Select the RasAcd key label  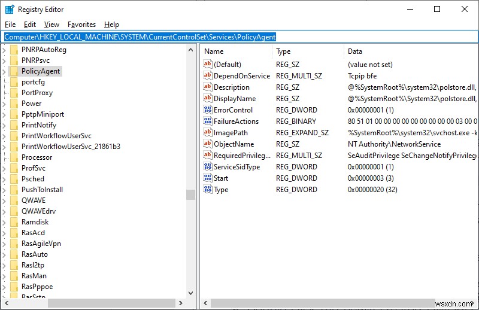point(33,233)
